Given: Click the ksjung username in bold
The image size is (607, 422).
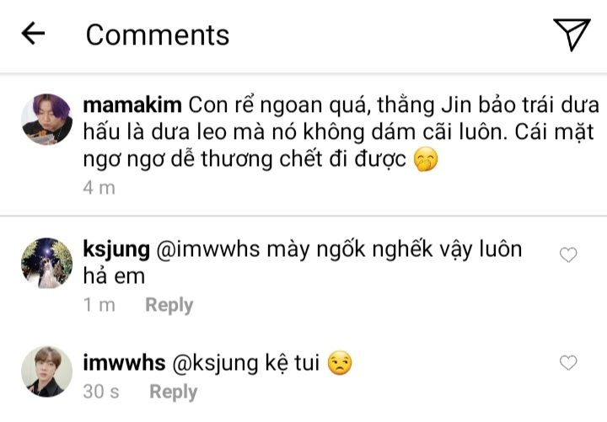Looking at the screenshot, I should click(116, 249).
